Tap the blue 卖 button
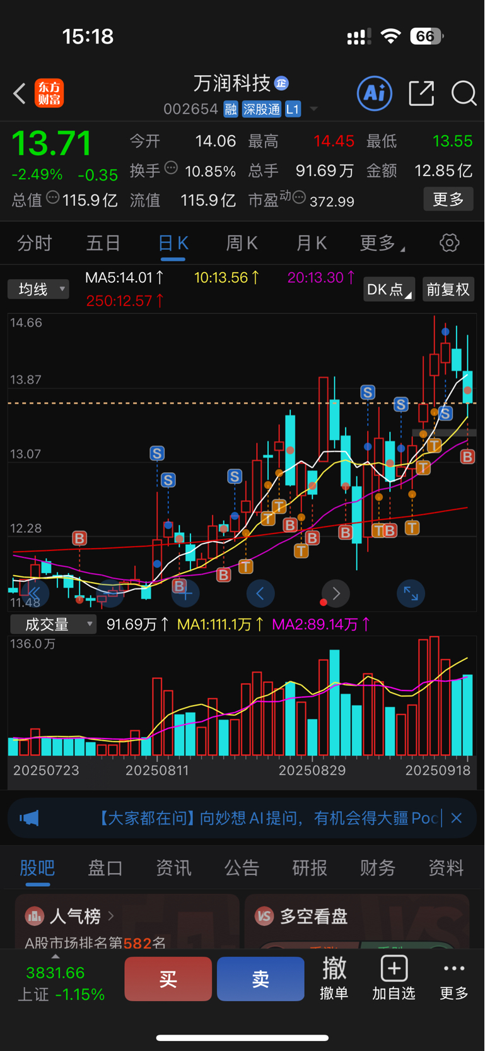Screen dimensions: 485x1051 (x=260, y=979)
